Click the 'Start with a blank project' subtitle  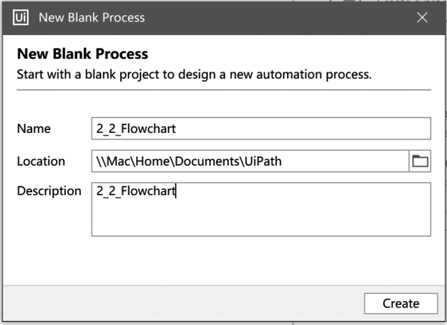pos(194,75)
